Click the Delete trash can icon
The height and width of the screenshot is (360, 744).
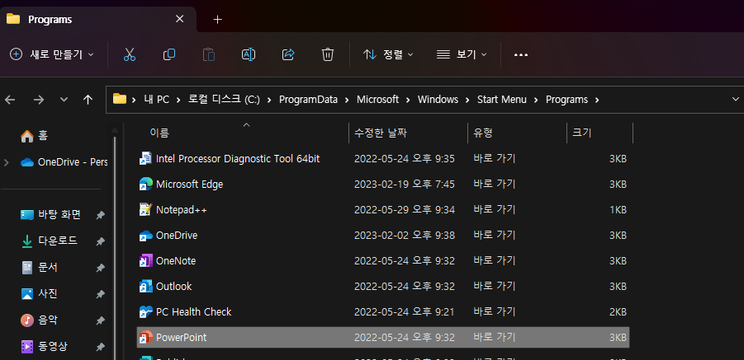click(x=327, y=54)
